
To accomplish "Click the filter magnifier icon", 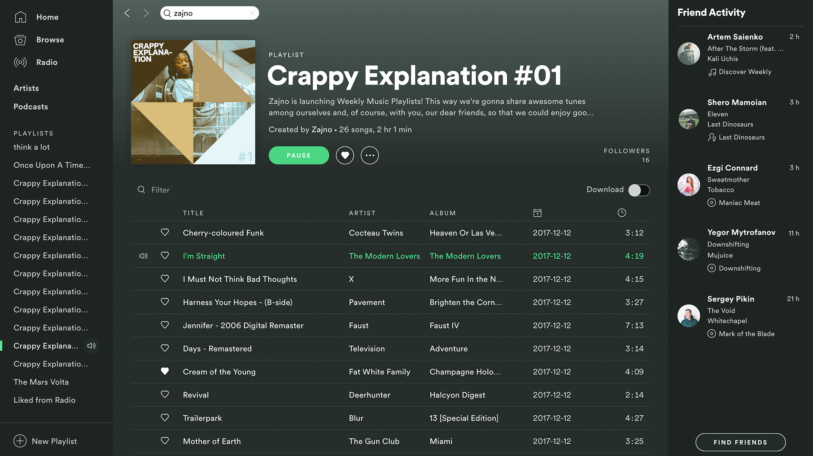I will [141, 189].
